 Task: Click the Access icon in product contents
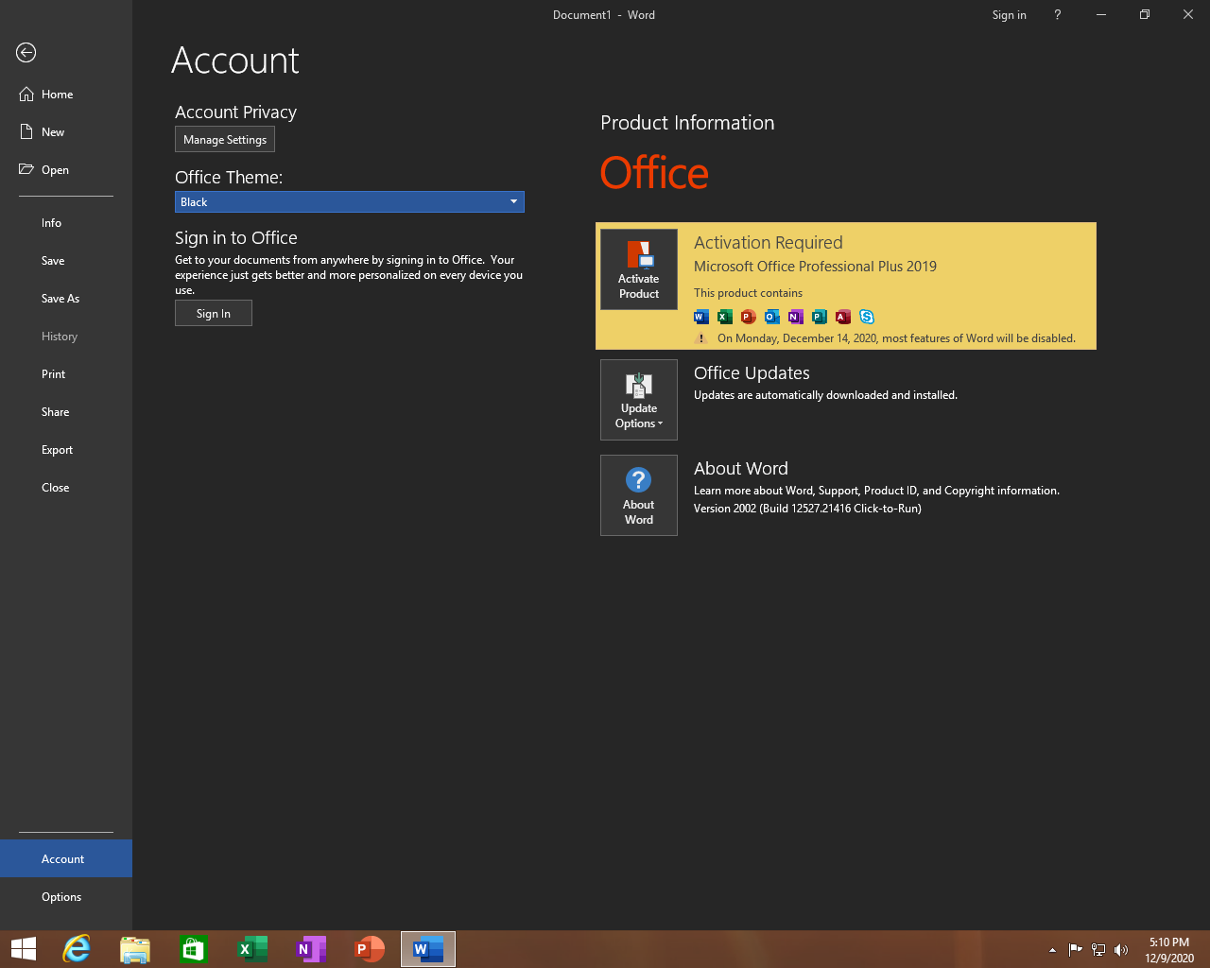tap(843, 317)
